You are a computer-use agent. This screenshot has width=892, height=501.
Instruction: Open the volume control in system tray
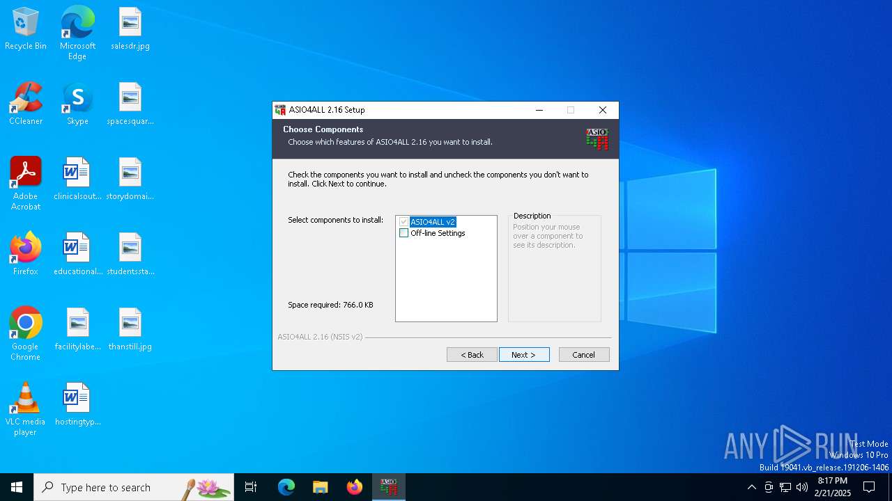[802, 487]
